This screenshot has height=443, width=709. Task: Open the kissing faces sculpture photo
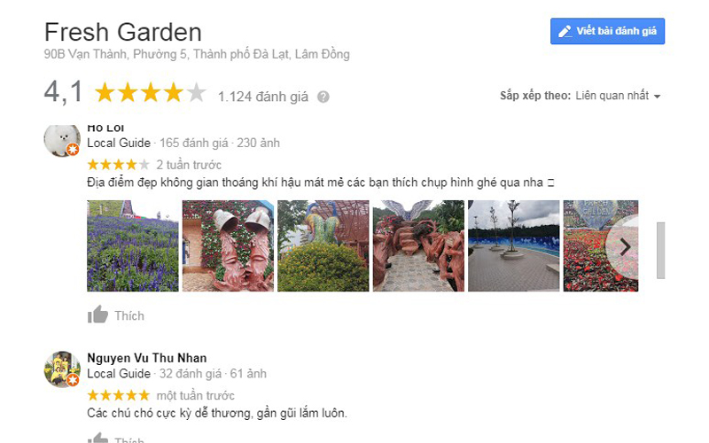point(228,246)
